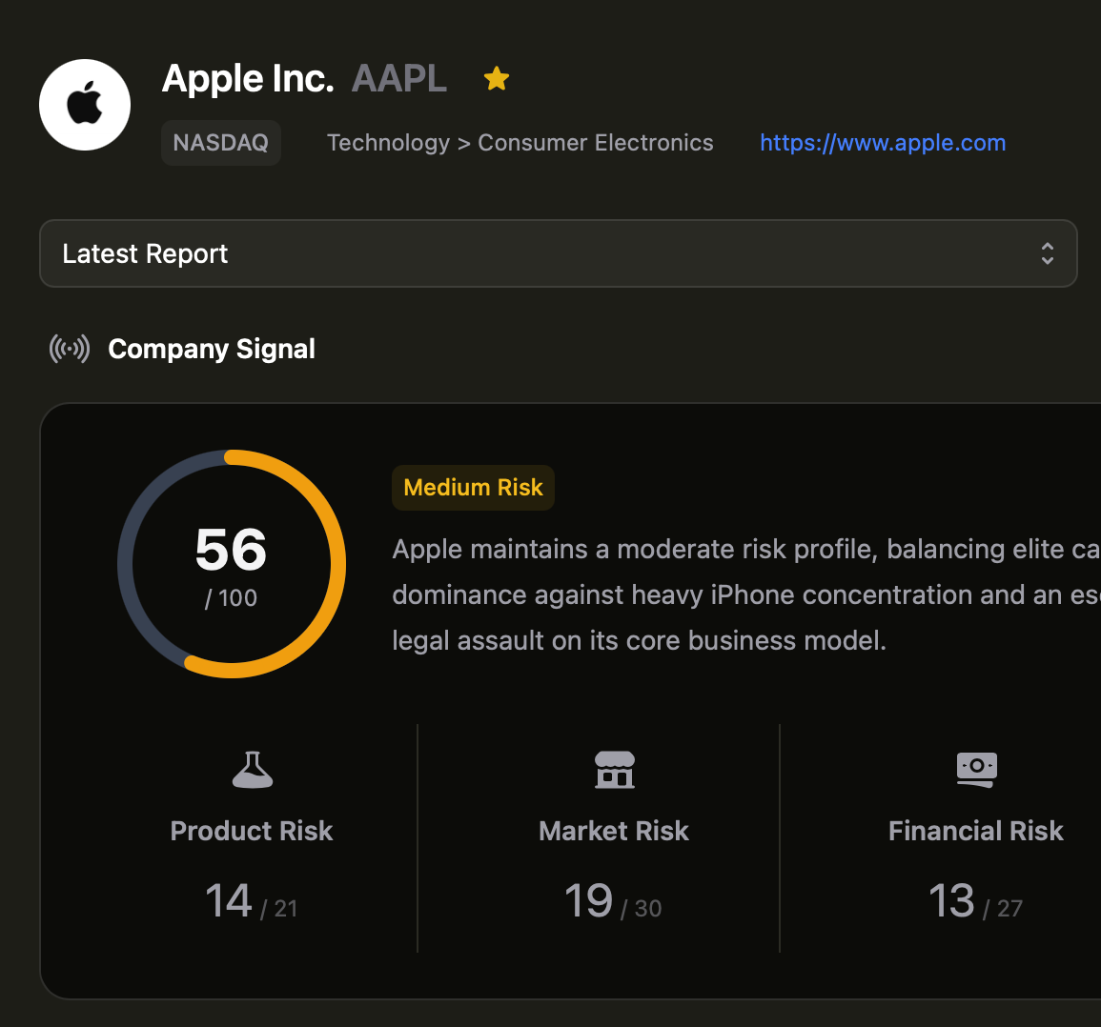This screenshot has height=1027, width=1101.
Task: Select the Product Risk label
Action: (x=252, y=831)
